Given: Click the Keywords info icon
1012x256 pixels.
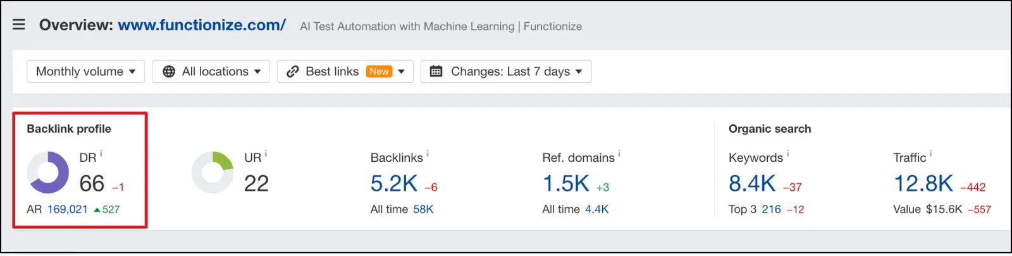Looking at the screenshot, I should [x=787, y=154].
